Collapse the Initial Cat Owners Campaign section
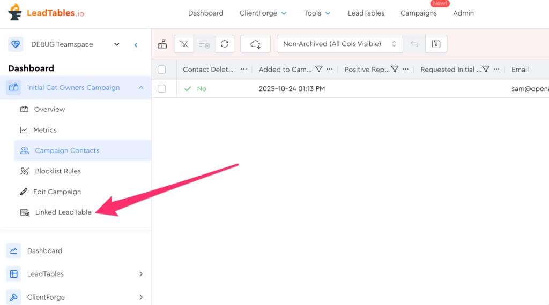549x305 pixels. click(141, 87)
